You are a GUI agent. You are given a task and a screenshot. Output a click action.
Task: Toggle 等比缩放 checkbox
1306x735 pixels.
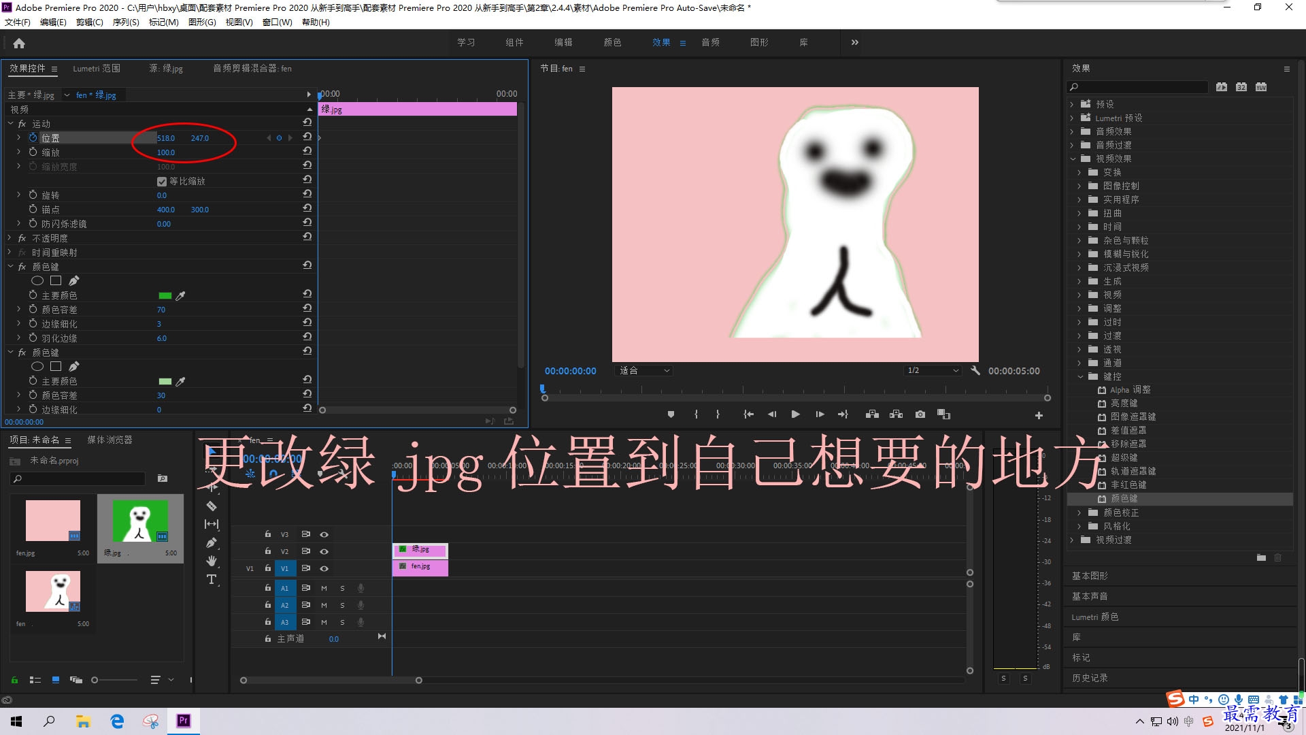[x=162, y=181]
